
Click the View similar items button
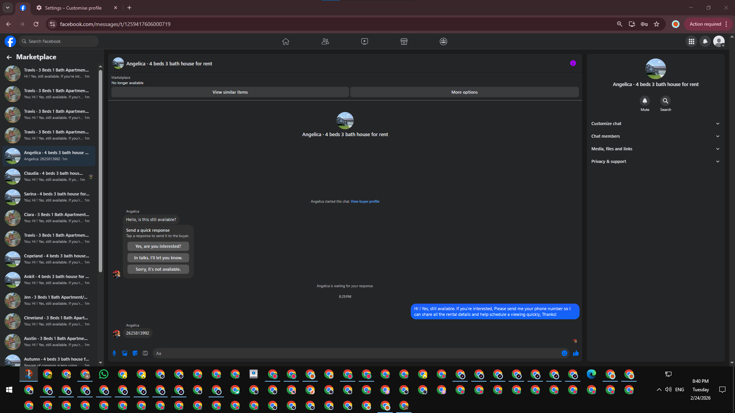(230, 92)
